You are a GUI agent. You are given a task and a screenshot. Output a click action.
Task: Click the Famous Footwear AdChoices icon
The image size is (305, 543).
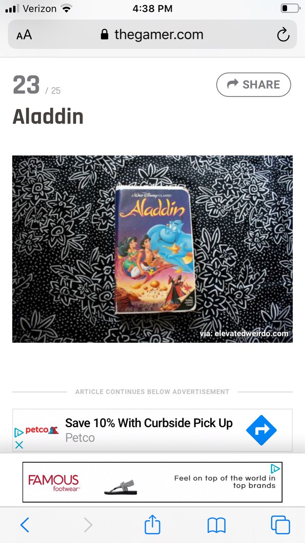point(275,469)
